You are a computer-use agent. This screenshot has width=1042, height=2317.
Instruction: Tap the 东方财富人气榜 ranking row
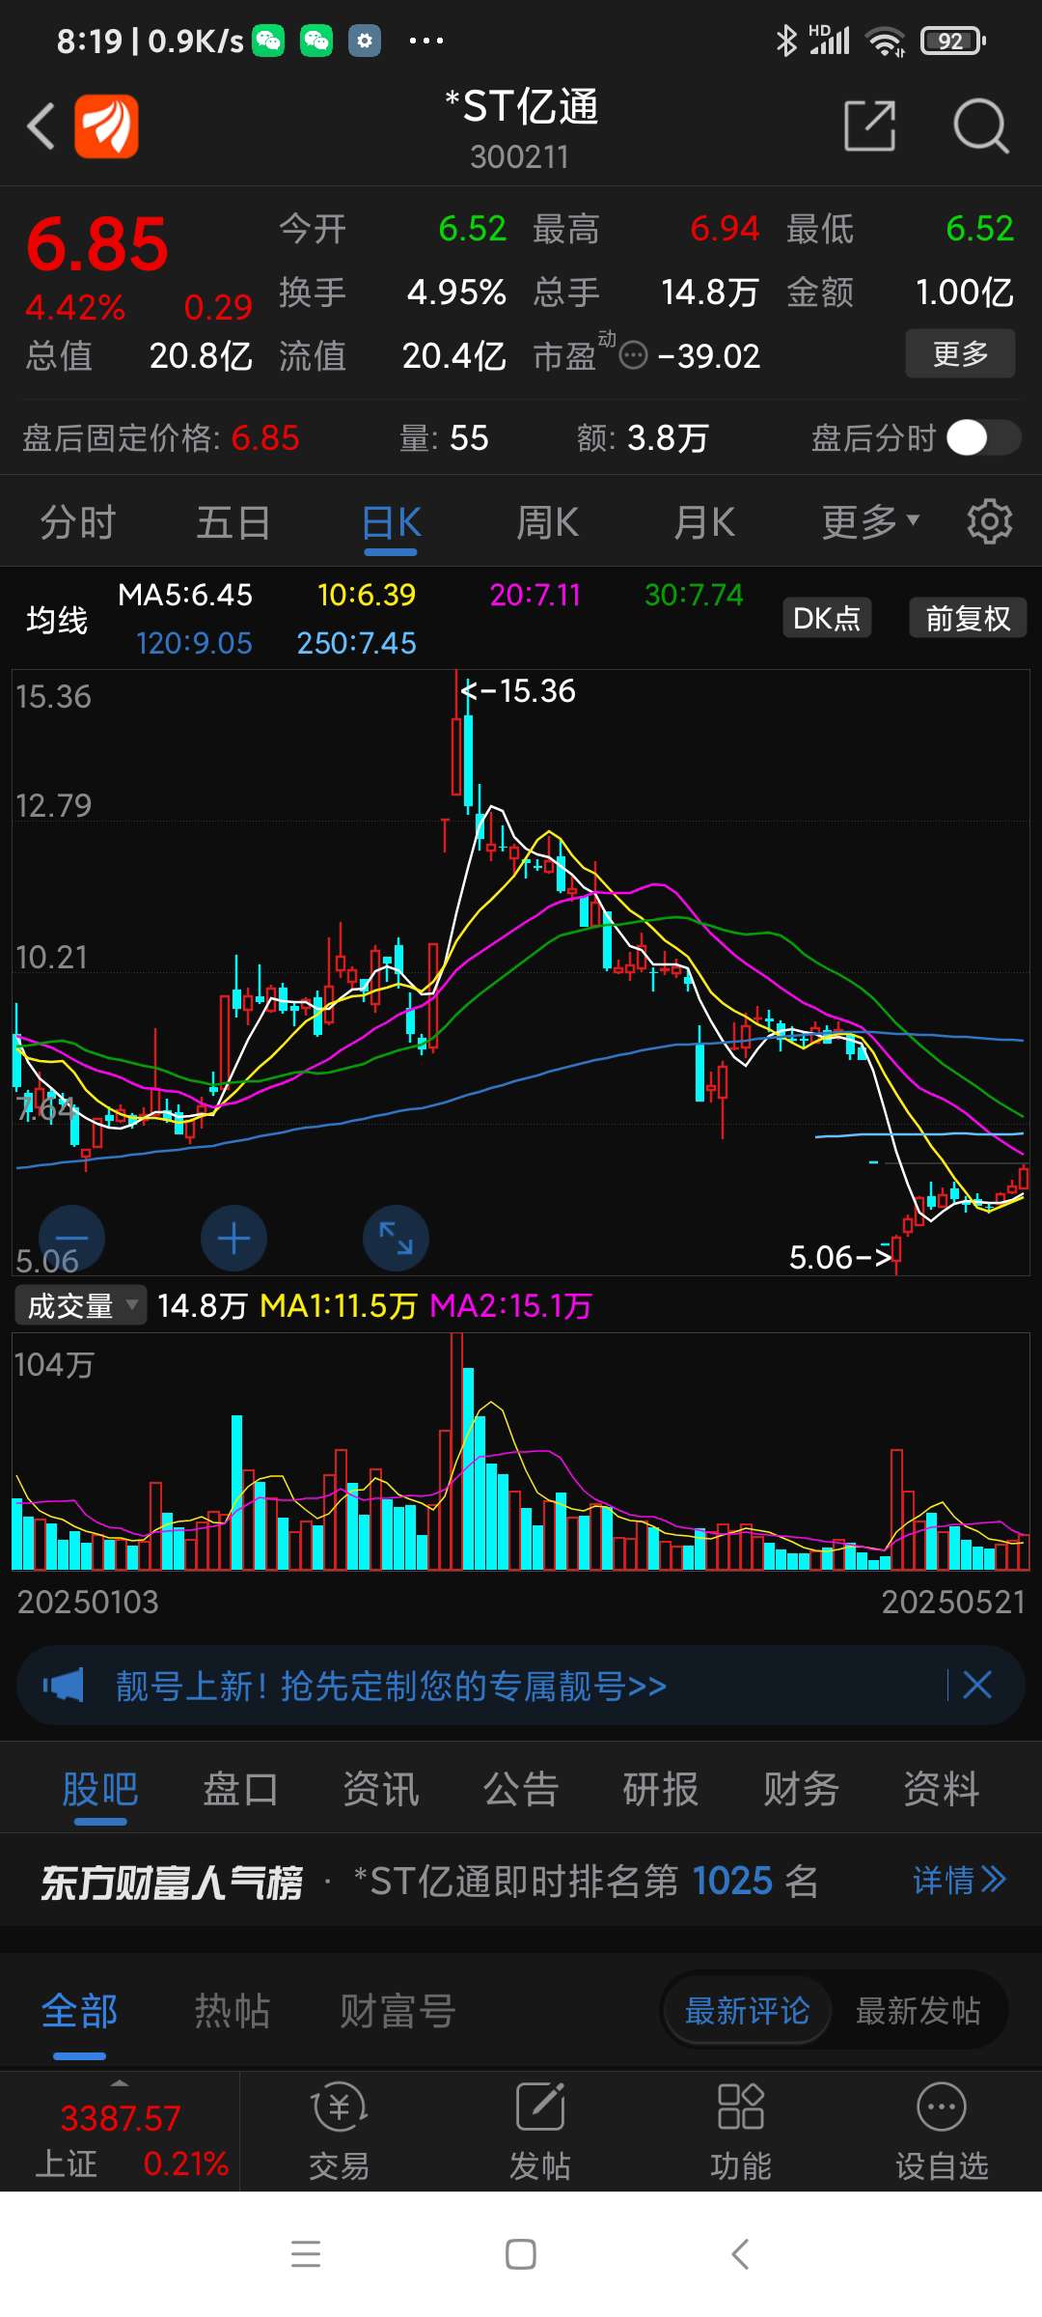click(521, 1880)
